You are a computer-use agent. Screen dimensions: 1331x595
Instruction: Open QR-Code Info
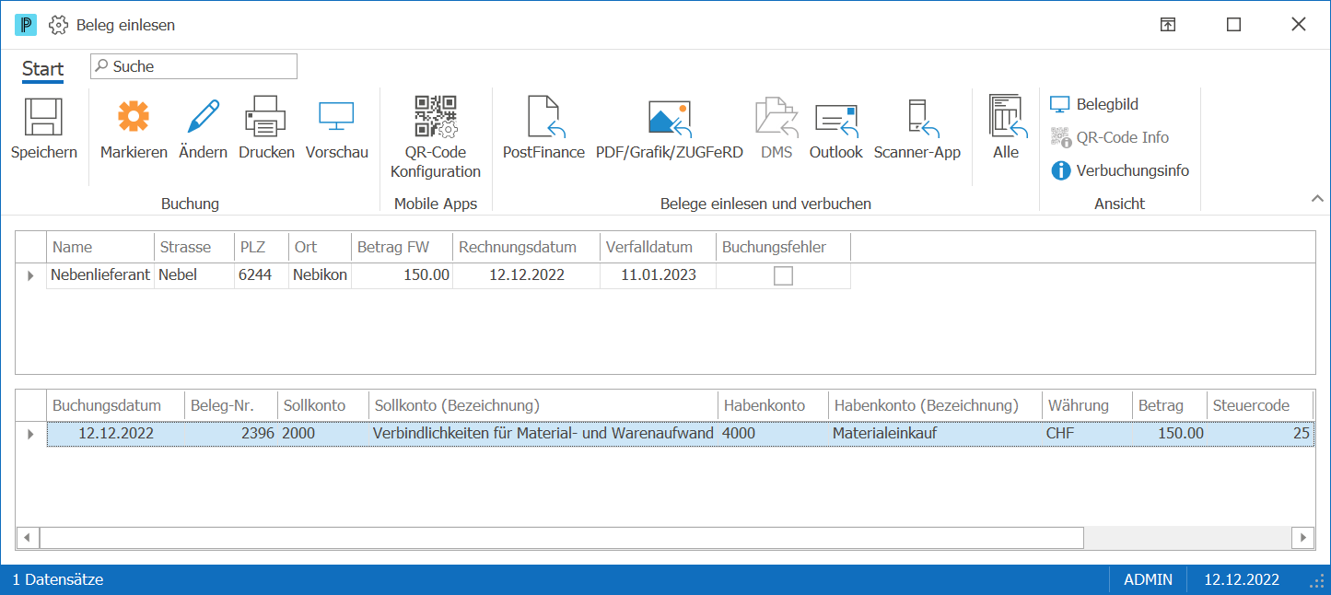tap(1110, 137)
